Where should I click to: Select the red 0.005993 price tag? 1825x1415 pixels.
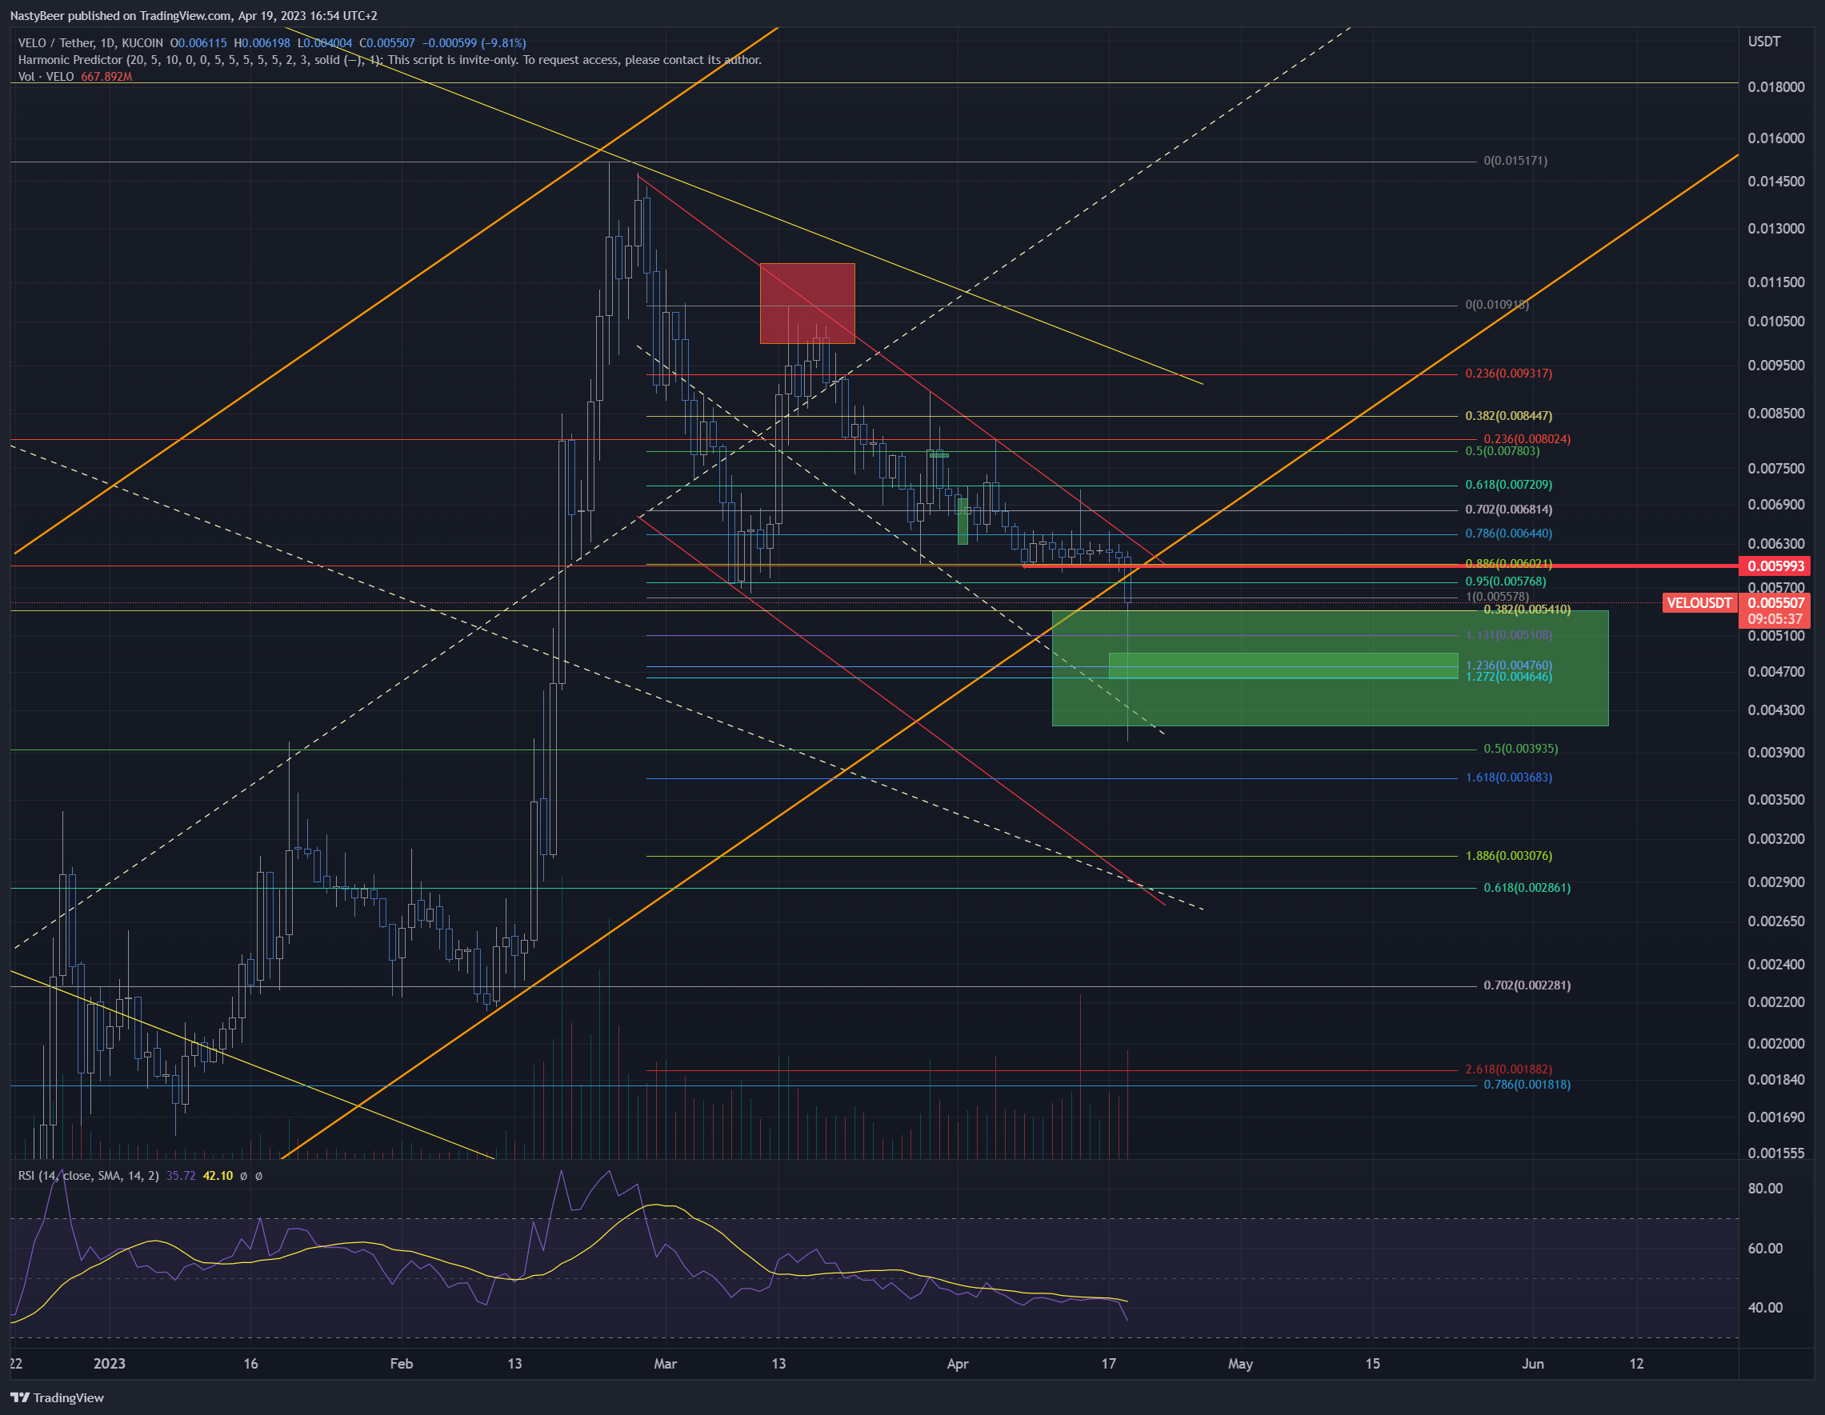point(1775,566)
